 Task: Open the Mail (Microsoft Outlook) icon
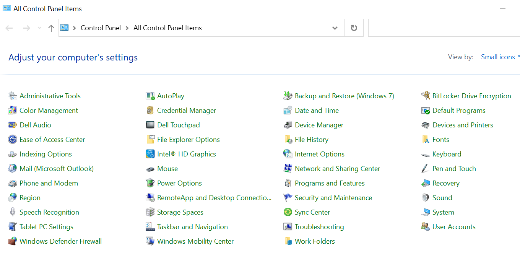13,169
